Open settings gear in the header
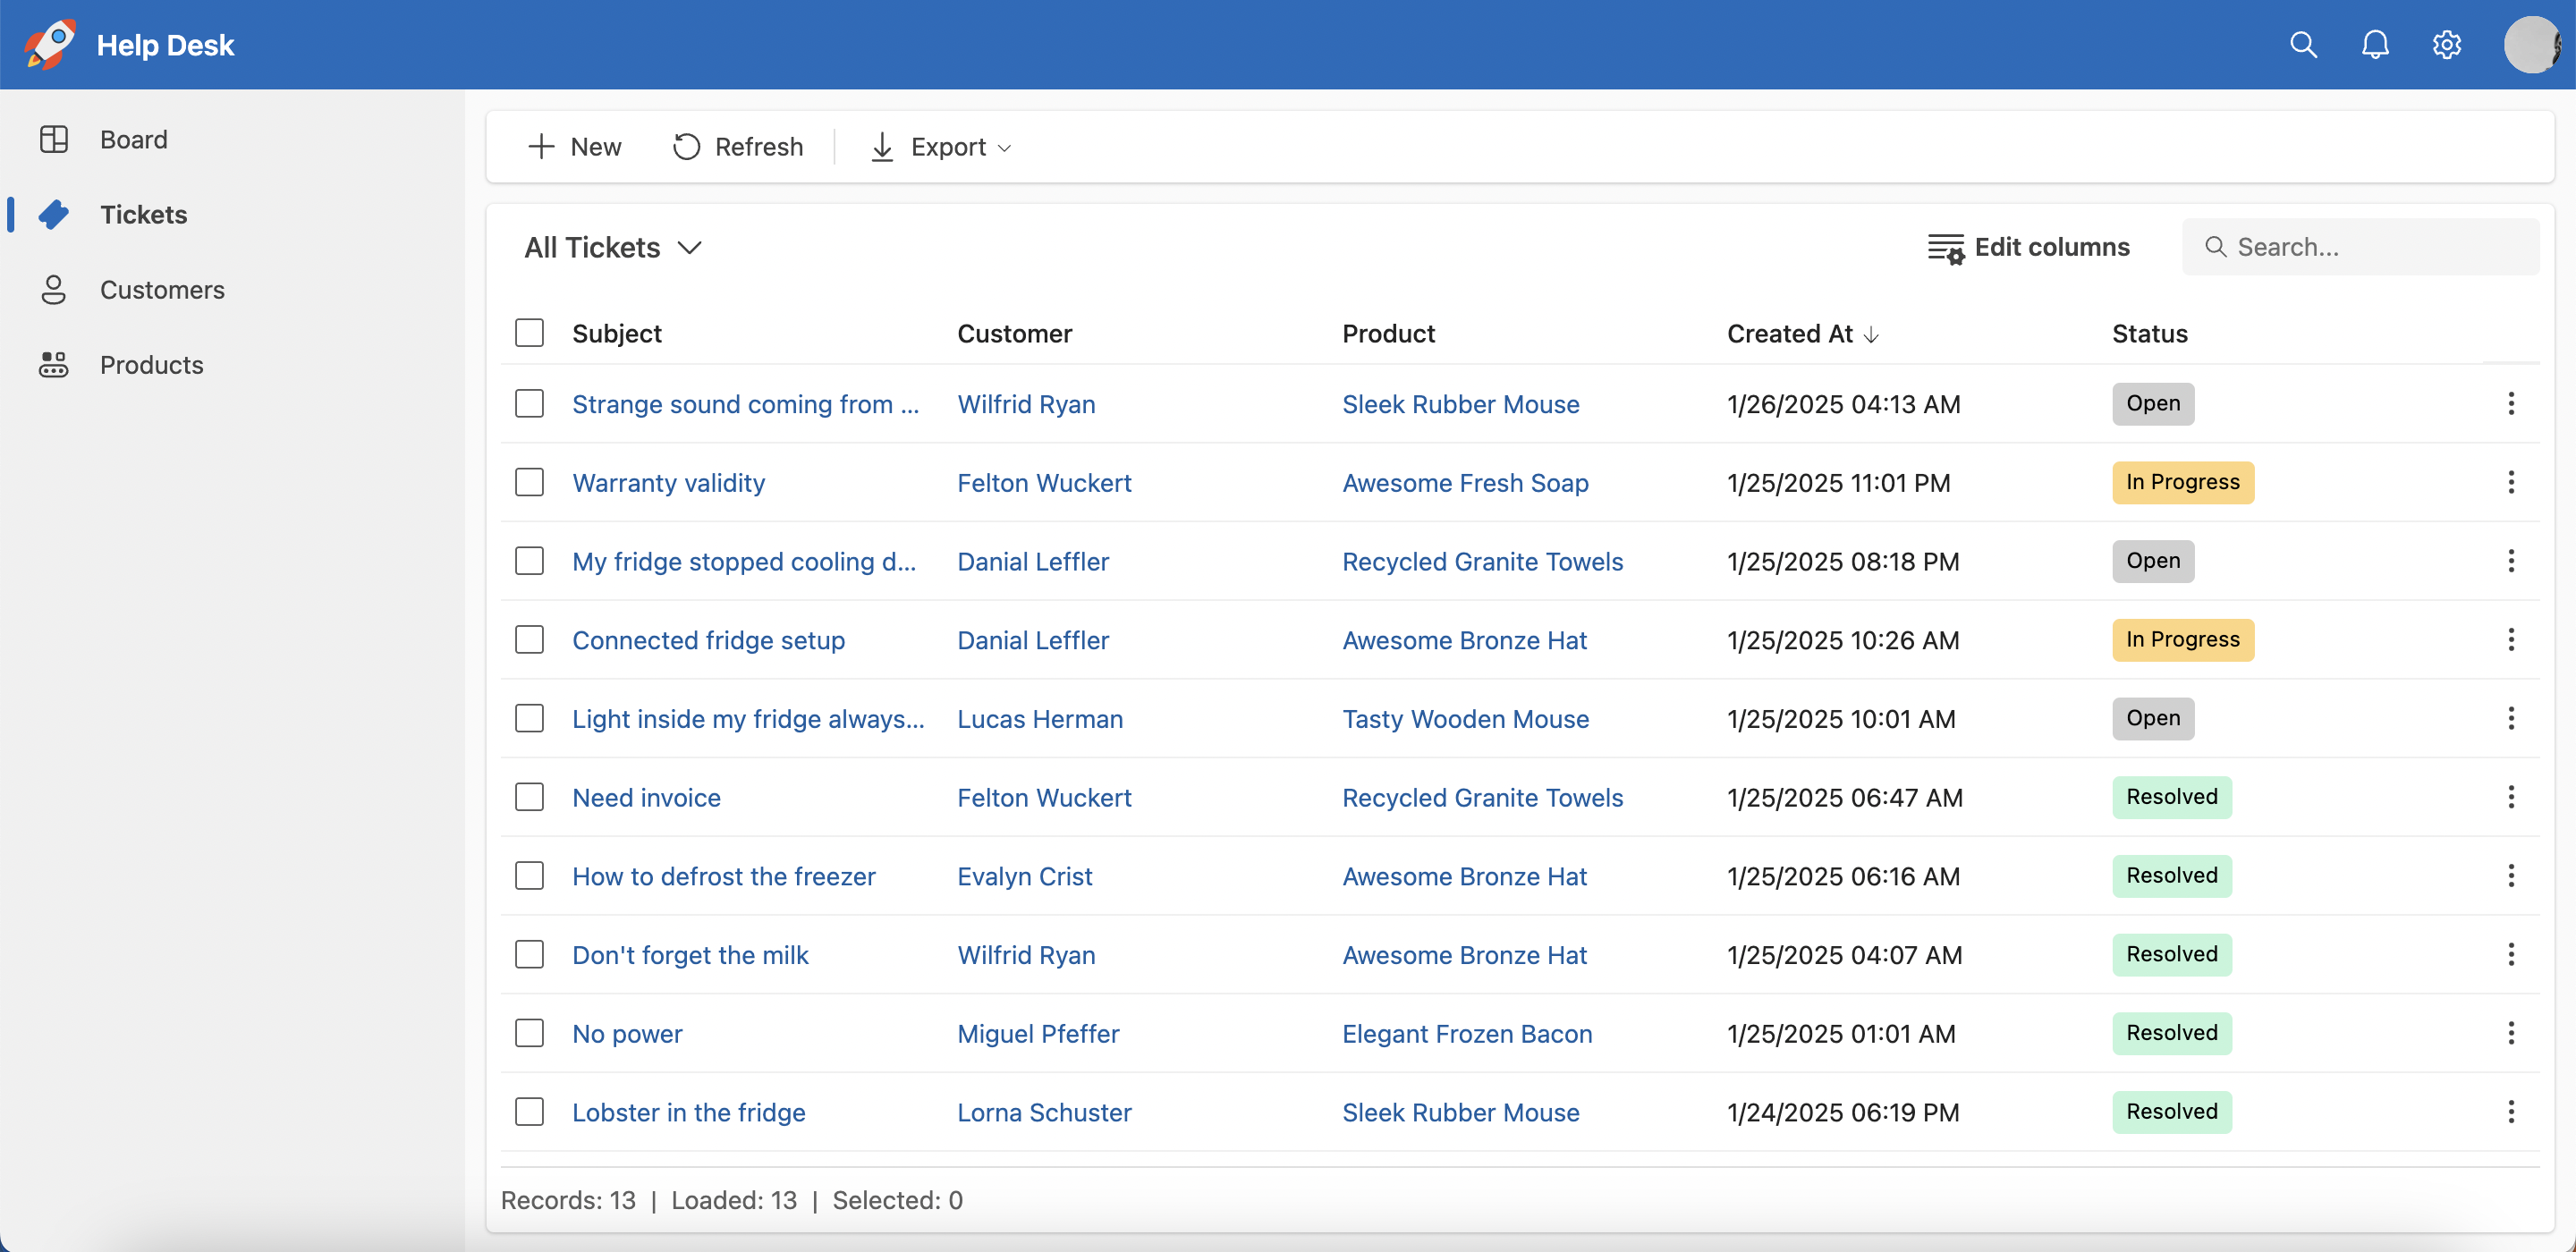Viewport: 2576px width, 1252px height. pos(2446,44)
